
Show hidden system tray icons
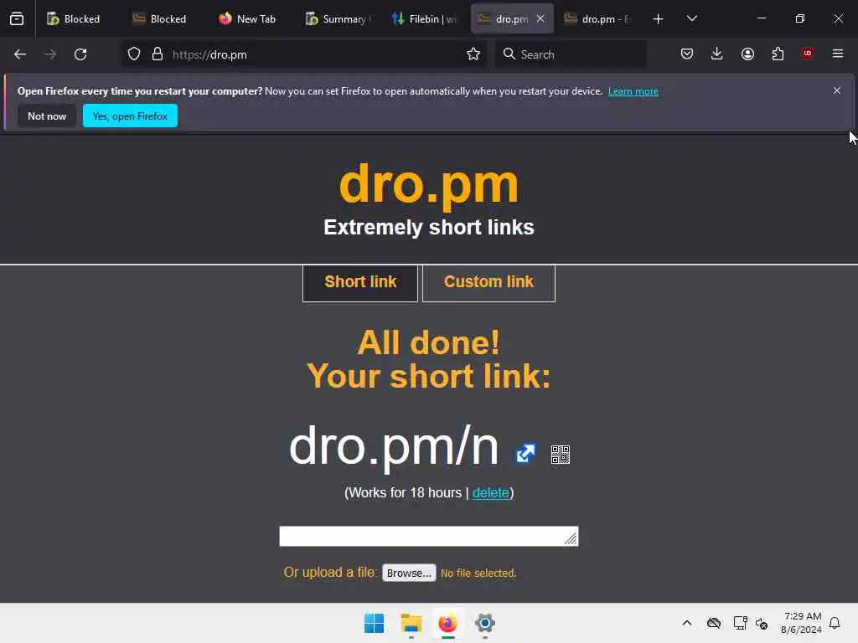687,623
